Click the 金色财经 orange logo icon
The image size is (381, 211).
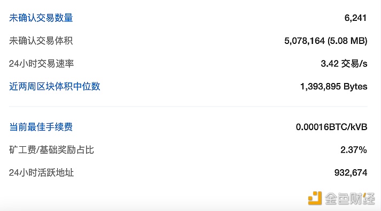click(315, 198)
